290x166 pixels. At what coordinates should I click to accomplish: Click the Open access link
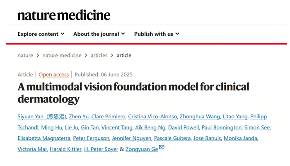click(x=54, y=75)
